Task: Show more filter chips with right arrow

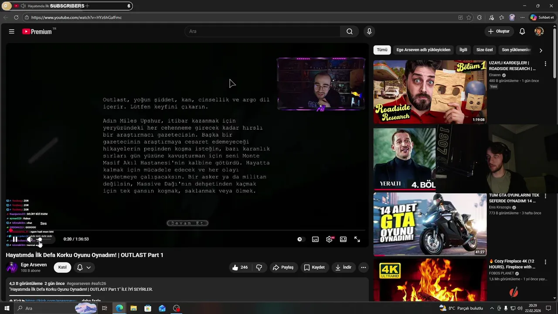Action: point(541,50)
